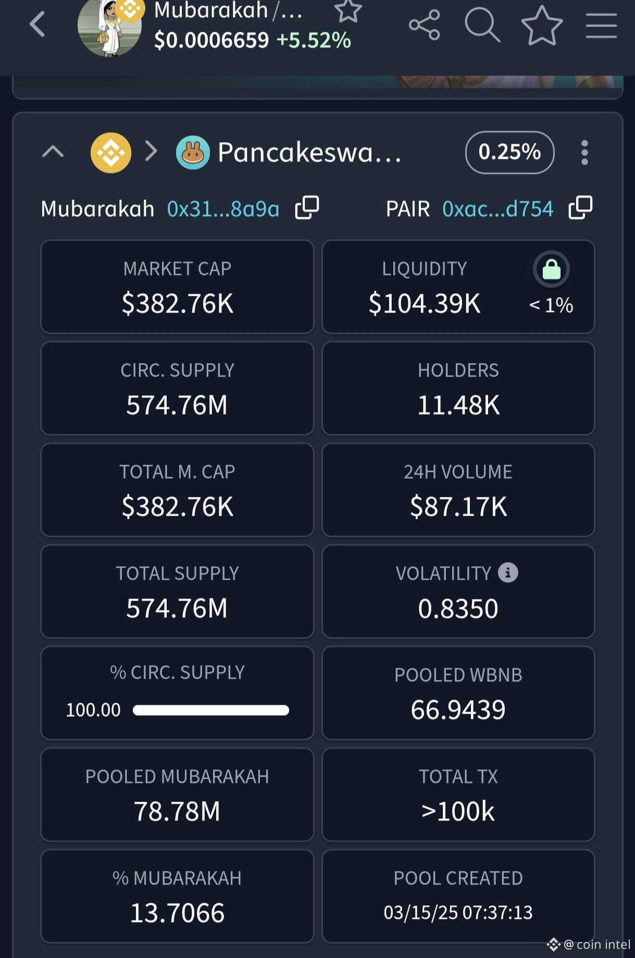Click the green liquidity lock icon
The image size is (635, 958).
[551, 269]
